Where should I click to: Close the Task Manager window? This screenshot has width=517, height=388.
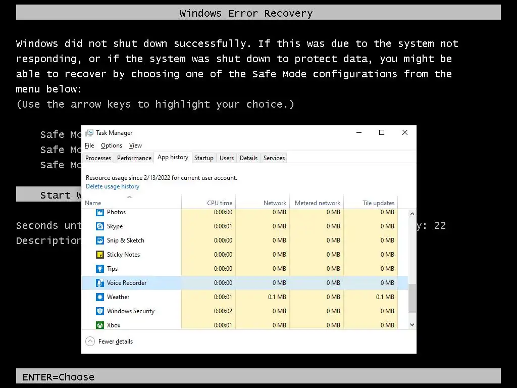[405, 133]
